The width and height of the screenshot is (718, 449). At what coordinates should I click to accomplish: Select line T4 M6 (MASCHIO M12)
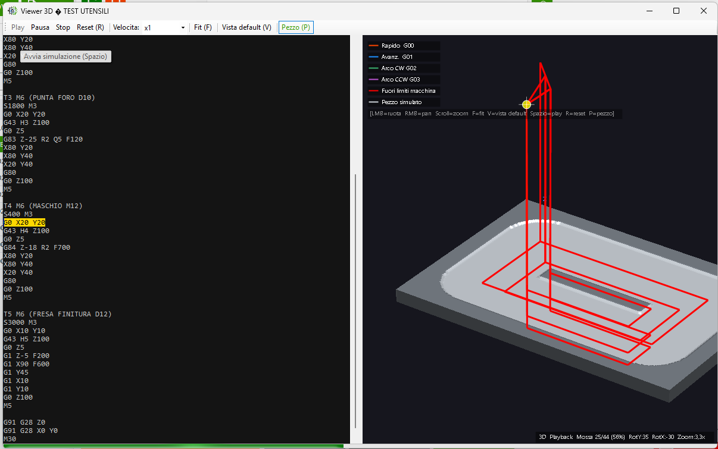pos(43,206)
